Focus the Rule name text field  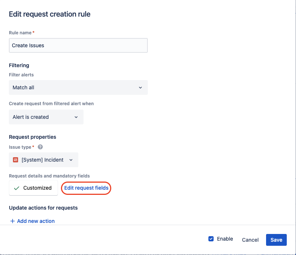coord(78,45)
